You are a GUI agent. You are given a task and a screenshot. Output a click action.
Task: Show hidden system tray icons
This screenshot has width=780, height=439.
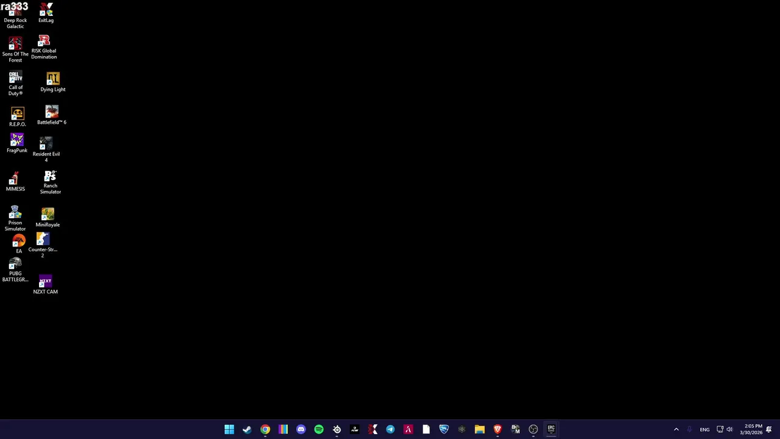(x=676, y=429)
